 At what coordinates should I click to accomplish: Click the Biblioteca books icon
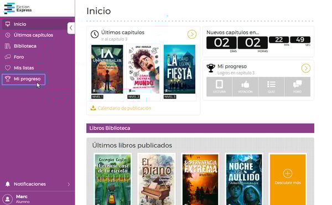(x=8, y=46)
